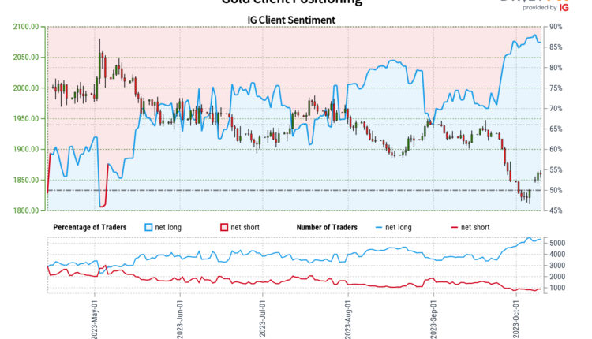The height and width of the screenshot is (339, 592).
Task: Click the blue net long line legend marker
Action: [x=375, y=227]
